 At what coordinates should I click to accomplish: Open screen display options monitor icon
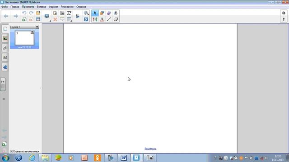coord(47,16)
